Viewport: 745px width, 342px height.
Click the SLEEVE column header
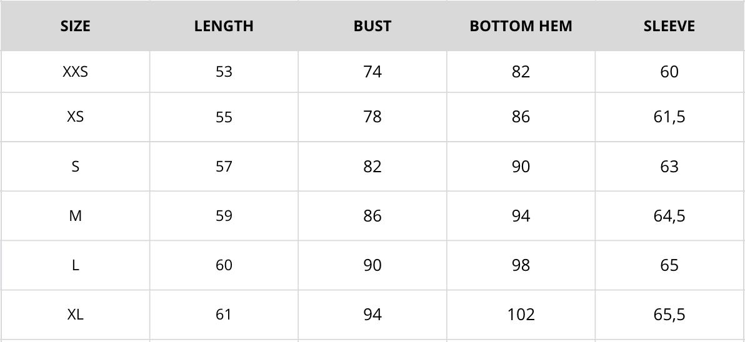point(669,26)
